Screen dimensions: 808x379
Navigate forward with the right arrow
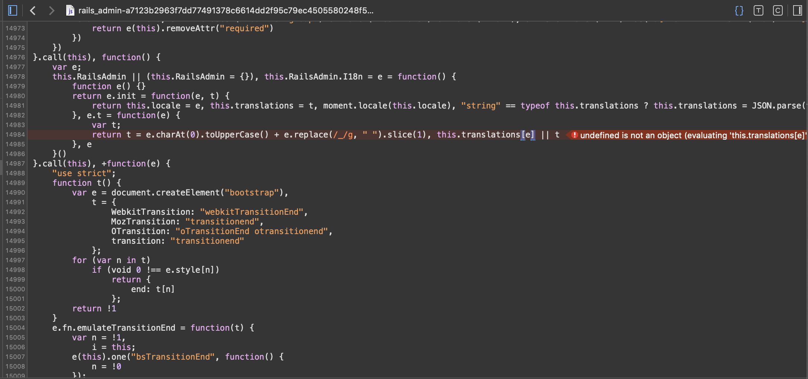51,10
